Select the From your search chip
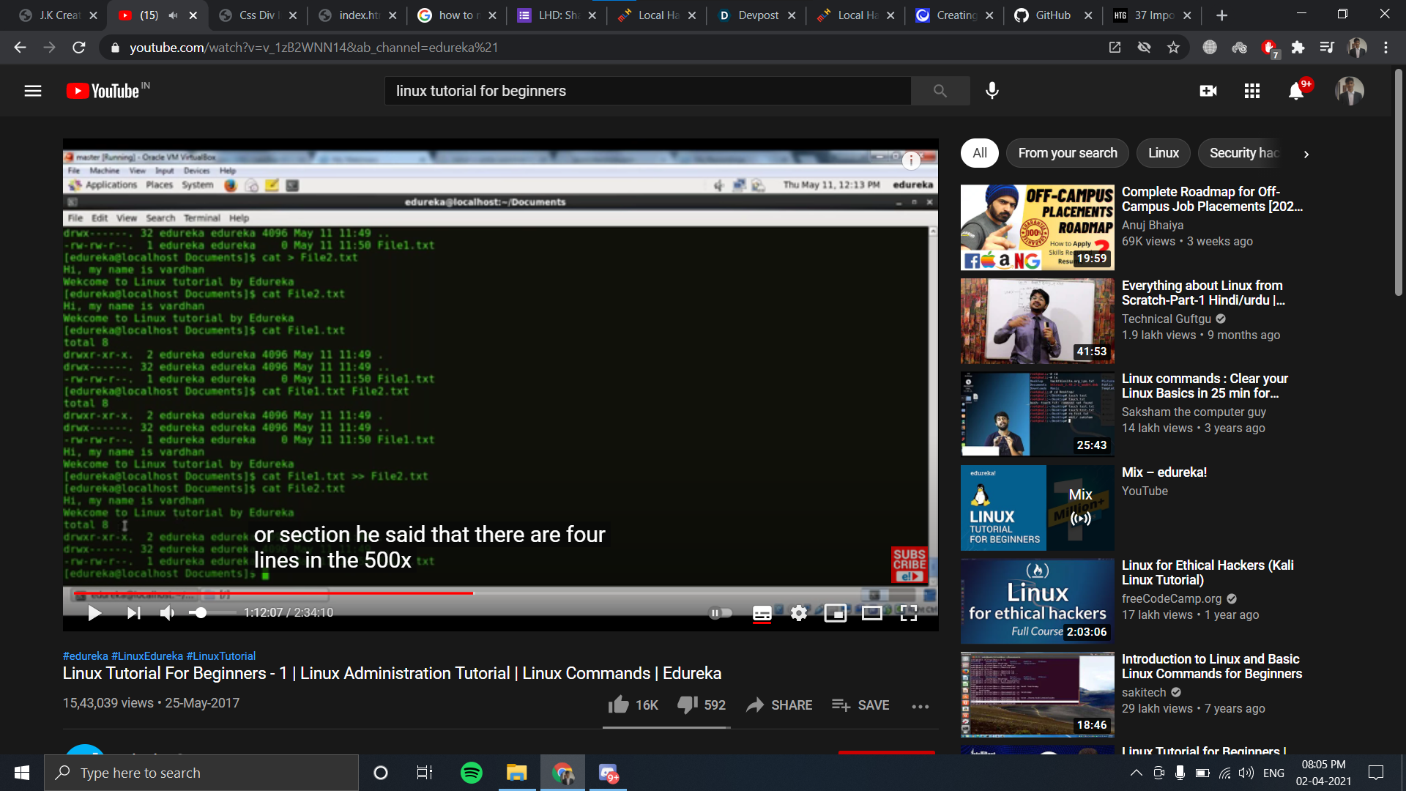This screenshot has height=791, width=1406. 1067,153
